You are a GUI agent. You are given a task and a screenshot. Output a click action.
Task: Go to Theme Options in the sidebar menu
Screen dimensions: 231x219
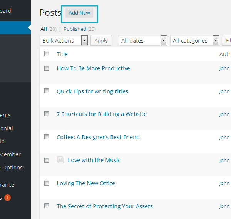click(12, 168)
